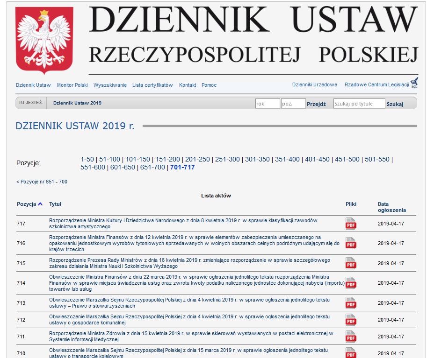Open act 710 on transporcie kolejowym
The image size is (434, 358).
coord(188,353)
